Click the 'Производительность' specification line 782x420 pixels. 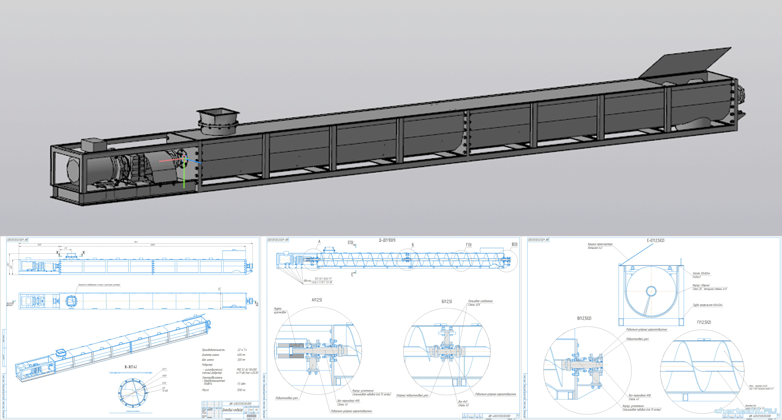213,350
